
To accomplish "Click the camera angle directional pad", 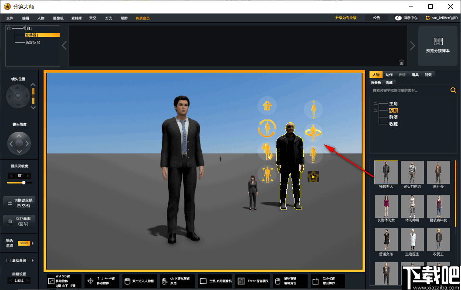I will pos(19,143).
